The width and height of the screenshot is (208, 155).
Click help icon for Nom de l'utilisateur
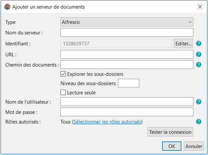(199, 102)
